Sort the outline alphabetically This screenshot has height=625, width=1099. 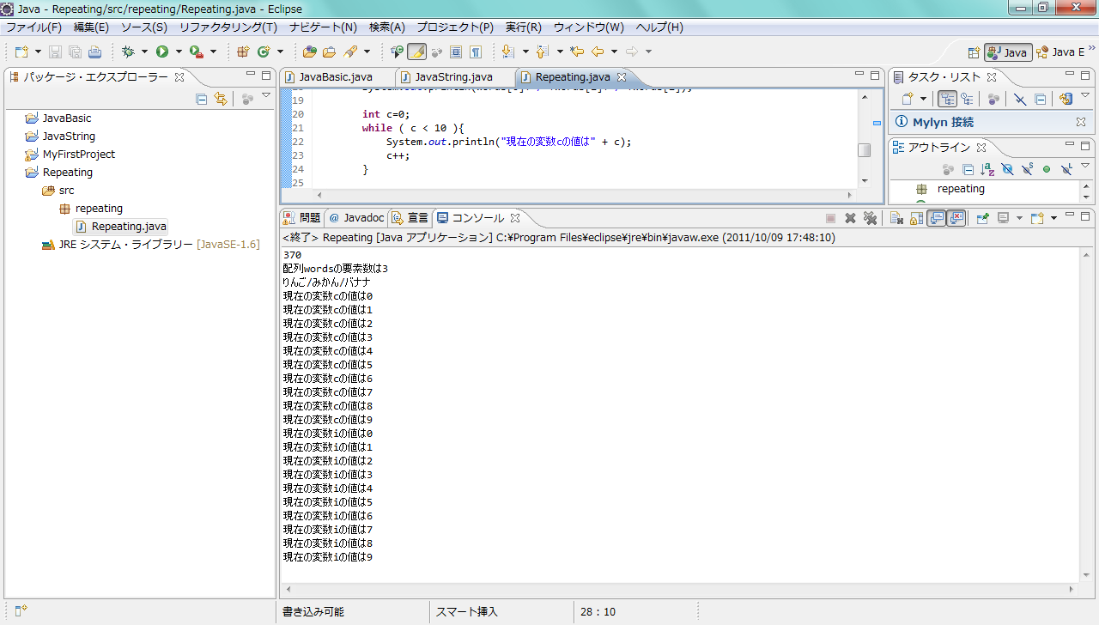(987, 169)
